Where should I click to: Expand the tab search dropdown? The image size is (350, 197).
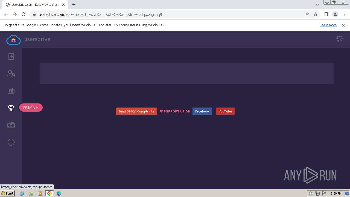click(x=317, y=5)
